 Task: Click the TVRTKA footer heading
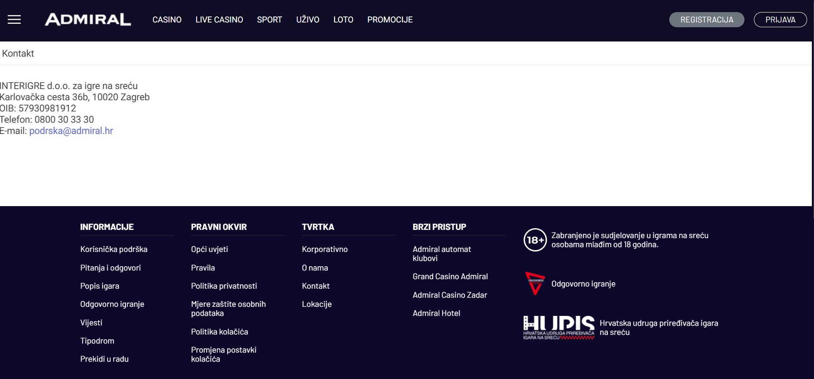tap(318, 227)
